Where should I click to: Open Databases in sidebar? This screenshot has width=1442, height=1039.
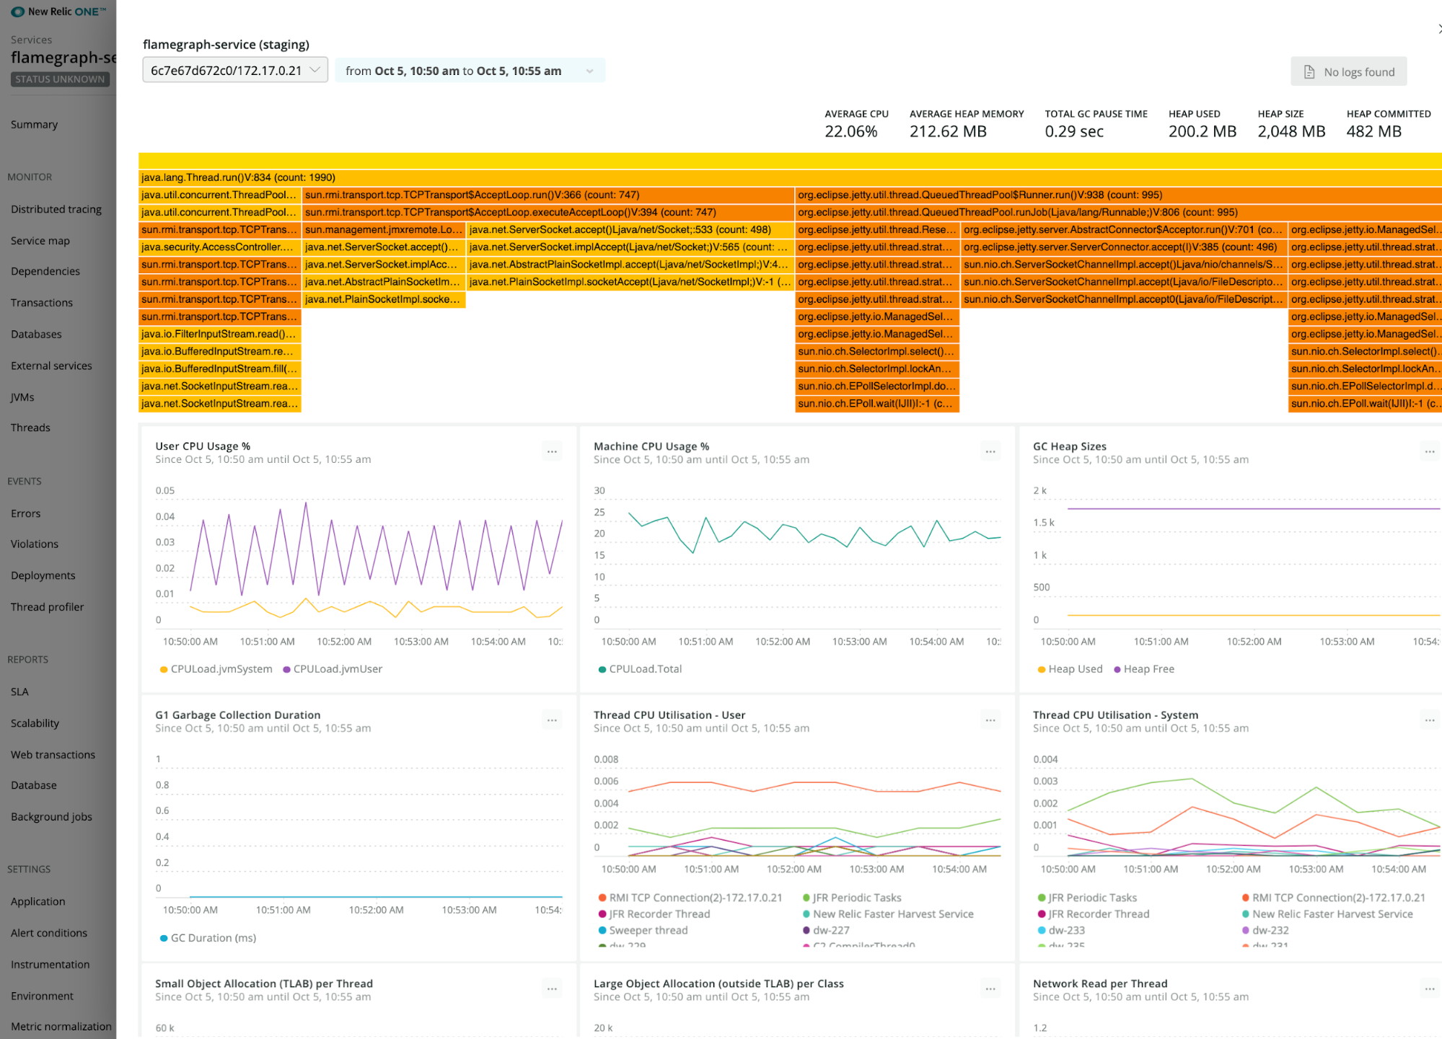click(36, 335)
